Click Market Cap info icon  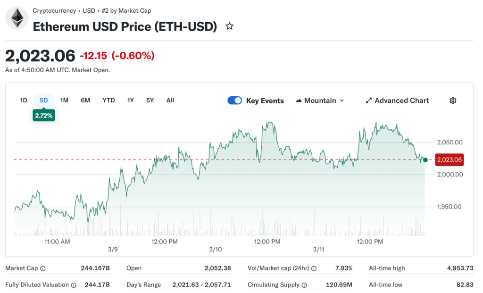tap(43, 268)
